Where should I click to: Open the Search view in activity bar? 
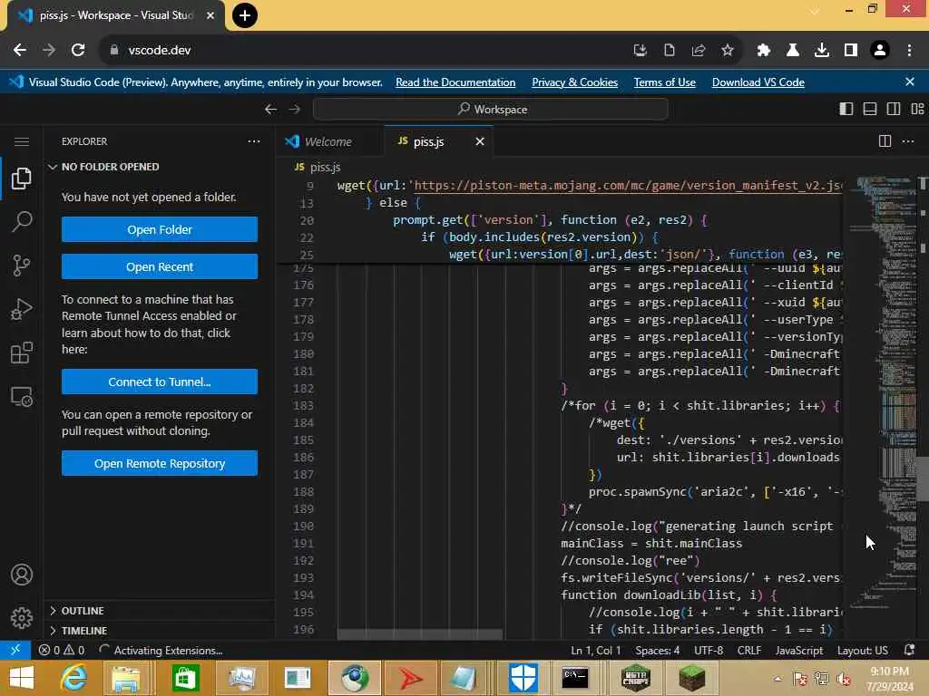tap(22, 221)
